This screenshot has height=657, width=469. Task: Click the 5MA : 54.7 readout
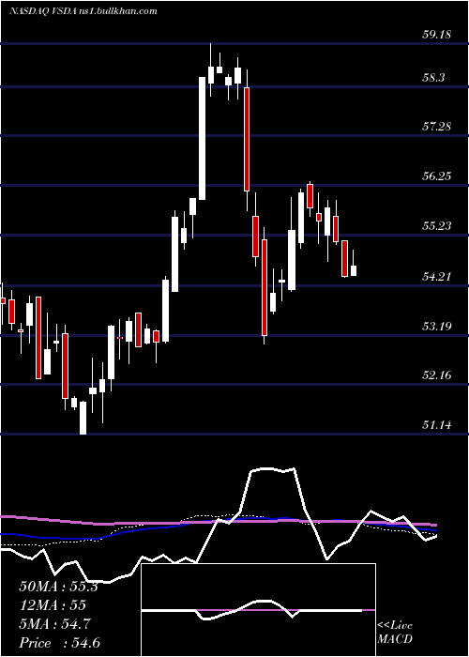click(x=55, y=624)
